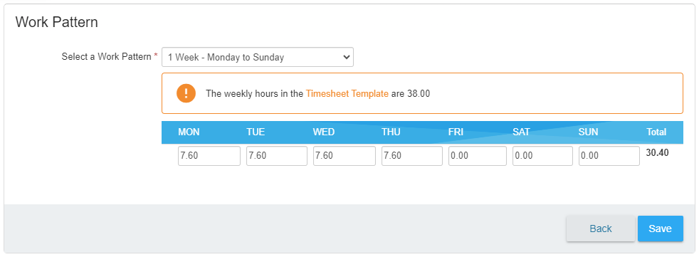Viewport: 699px width, 257px height.
Task: Click the MON column header
Action: 189,132
